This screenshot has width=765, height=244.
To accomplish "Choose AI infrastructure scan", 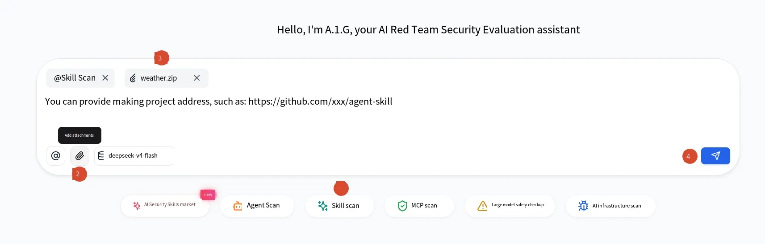I will point(610,206).
